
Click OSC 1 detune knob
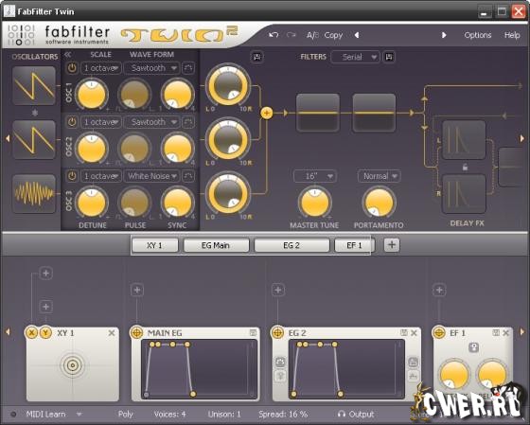point(92,94)
